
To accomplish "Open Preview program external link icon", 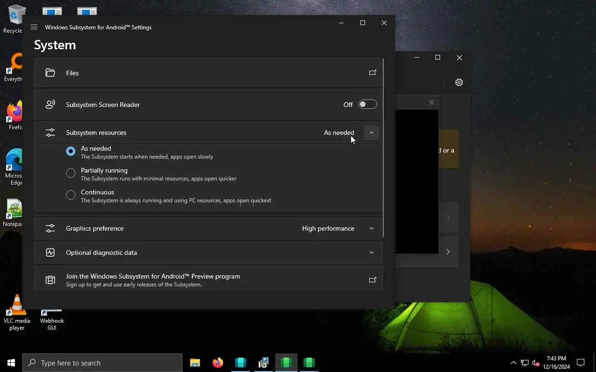I will 372,280.
